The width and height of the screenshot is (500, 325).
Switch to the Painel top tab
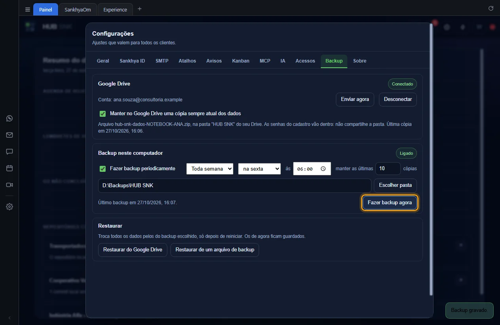[x=45, y=10]
